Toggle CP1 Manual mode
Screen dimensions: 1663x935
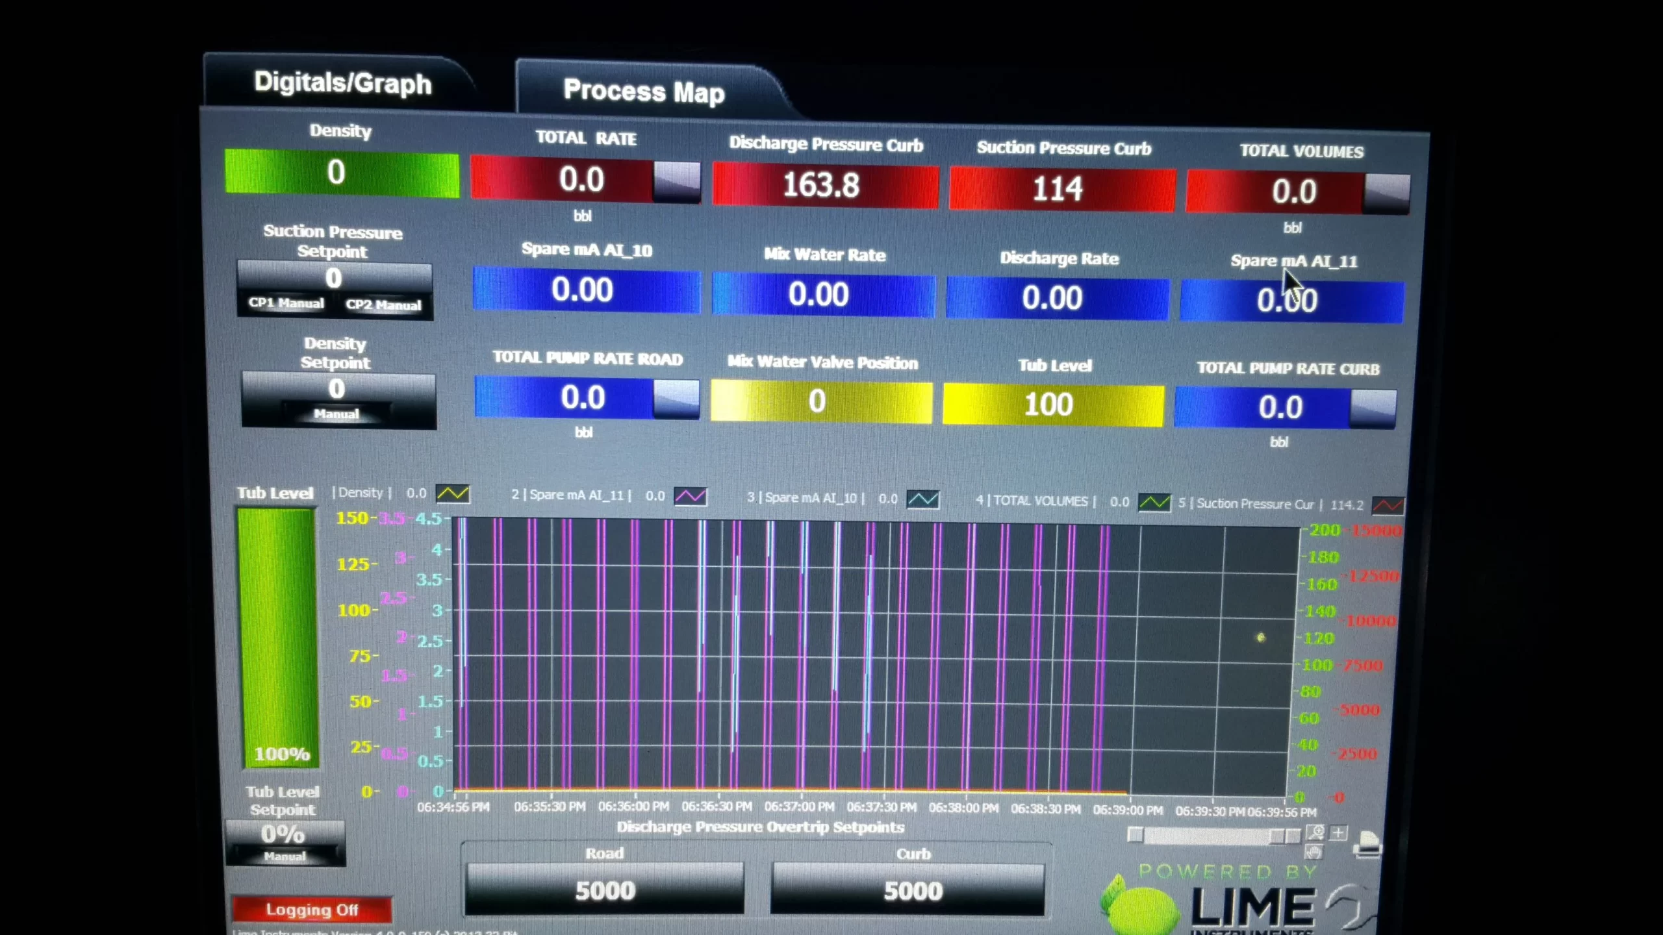coord(286,303)
